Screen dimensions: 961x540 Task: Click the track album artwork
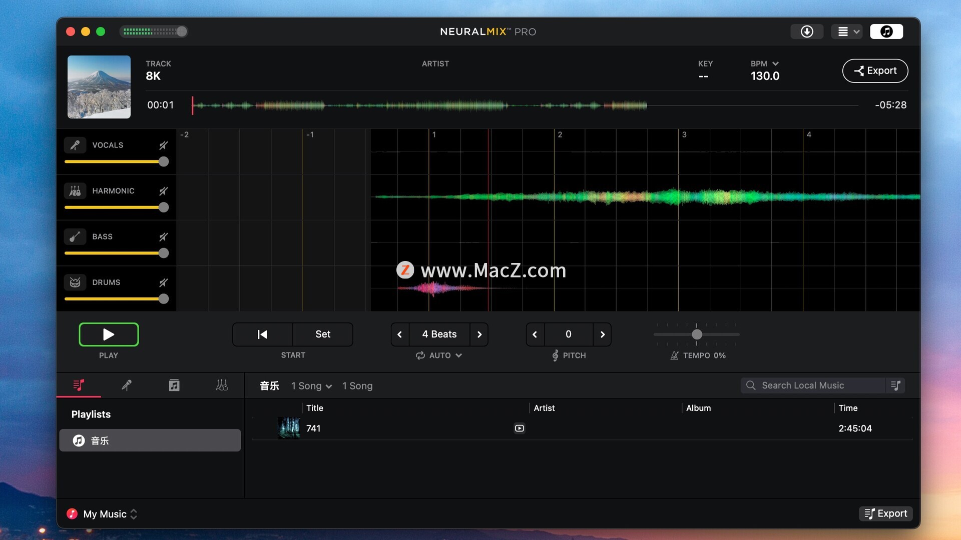[x=99, y=87]
